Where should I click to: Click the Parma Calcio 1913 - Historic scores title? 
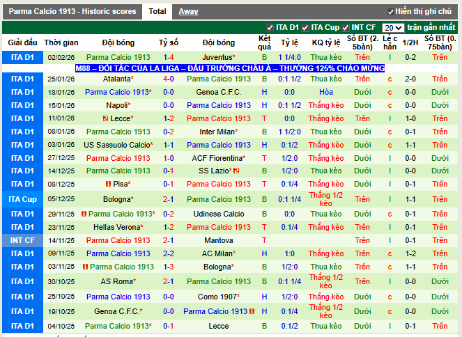tap(72, 11)
